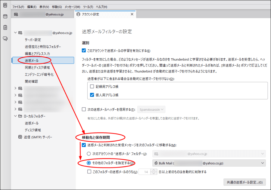Viewport: 271px width, 190px height.
Task: Open the メッセージ(M) menu
Action: point(72,7)
